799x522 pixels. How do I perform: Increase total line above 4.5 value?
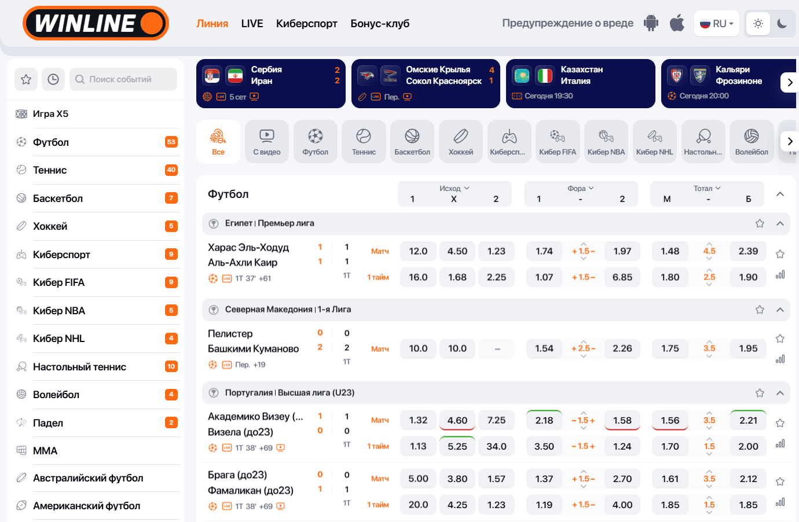click(709, 244)
